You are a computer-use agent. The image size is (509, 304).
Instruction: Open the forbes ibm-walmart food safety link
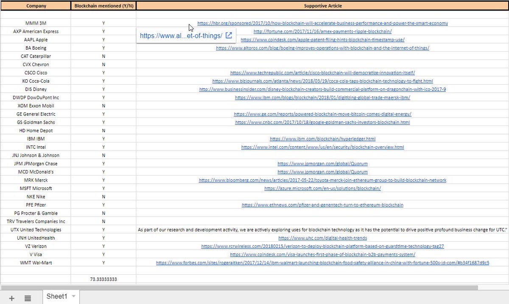pos(322,263)
